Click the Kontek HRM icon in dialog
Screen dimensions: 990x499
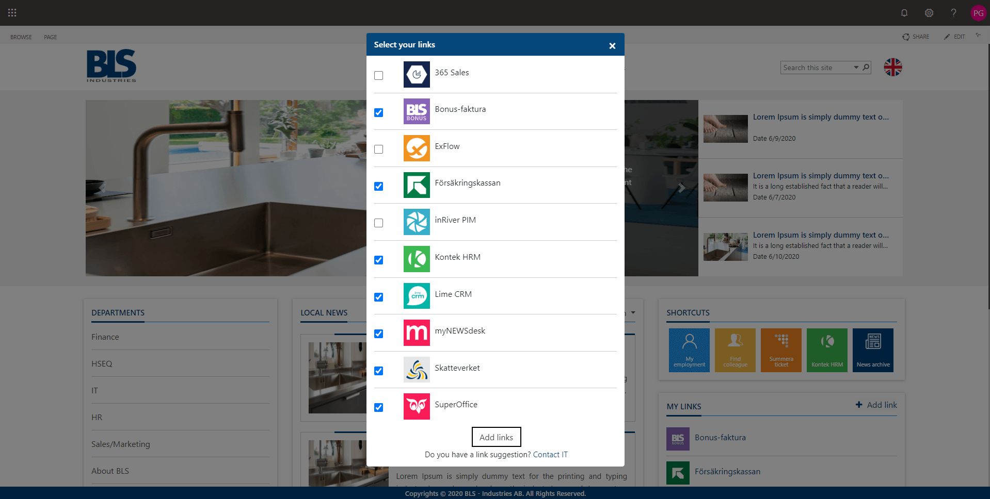pyautogui.click(x=417, y=259)
